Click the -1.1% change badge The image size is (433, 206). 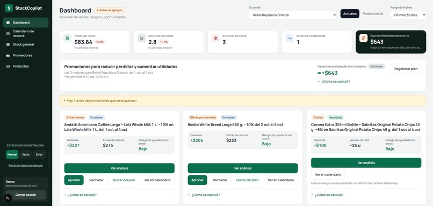pos(164,42)
